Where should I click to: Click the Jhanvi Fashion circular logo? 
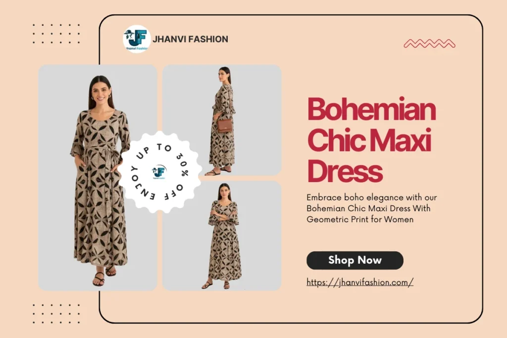click(137, 39)
